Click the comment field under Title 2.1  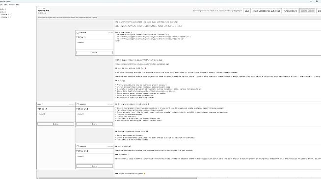coord(95,116)
